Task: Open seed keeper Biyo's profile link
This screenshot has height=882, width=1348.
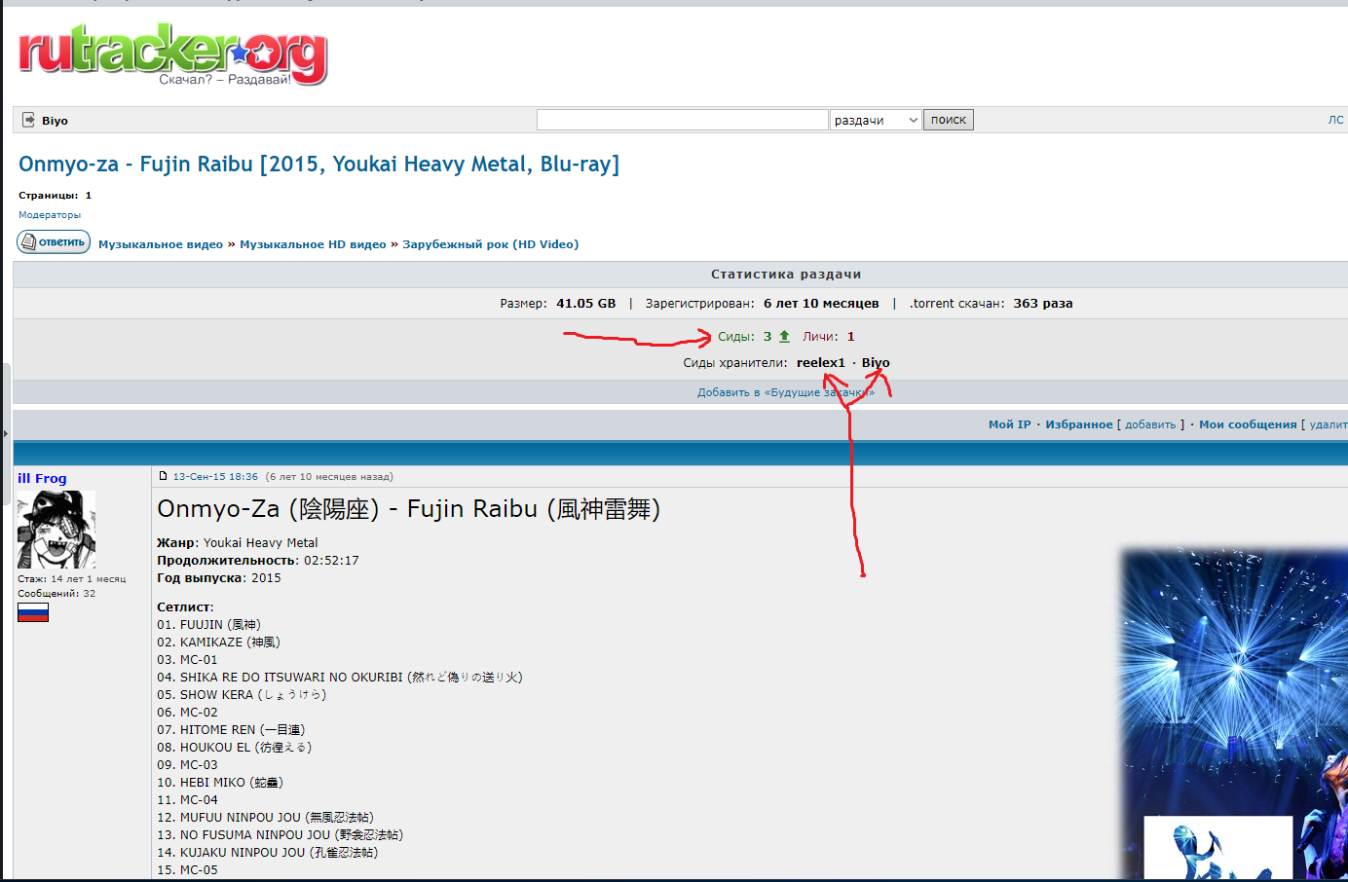Action: click(876, 362)
